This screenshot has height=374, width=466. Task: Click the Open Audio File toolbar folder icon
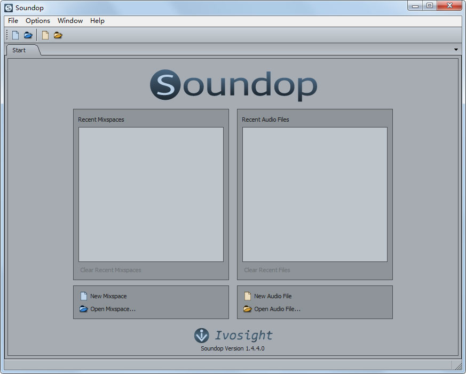pyautogui.click(x=58, y=35)
